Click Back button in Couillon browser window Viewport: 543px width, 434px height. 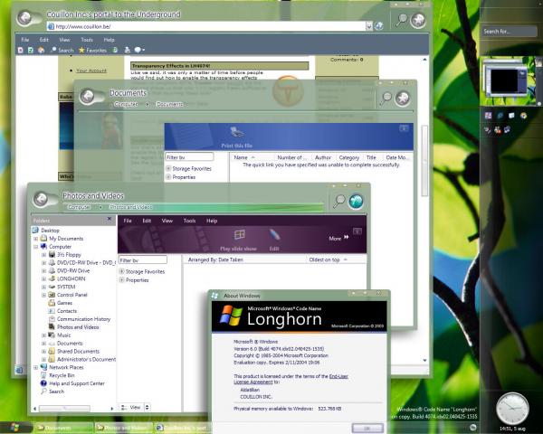(x=24, y=17)
